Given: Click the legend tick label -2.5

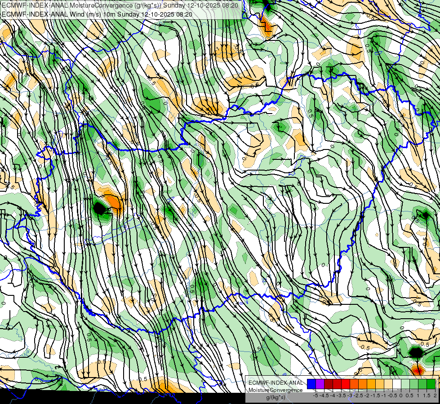Looking at the screenshot, I should (358, 395).
